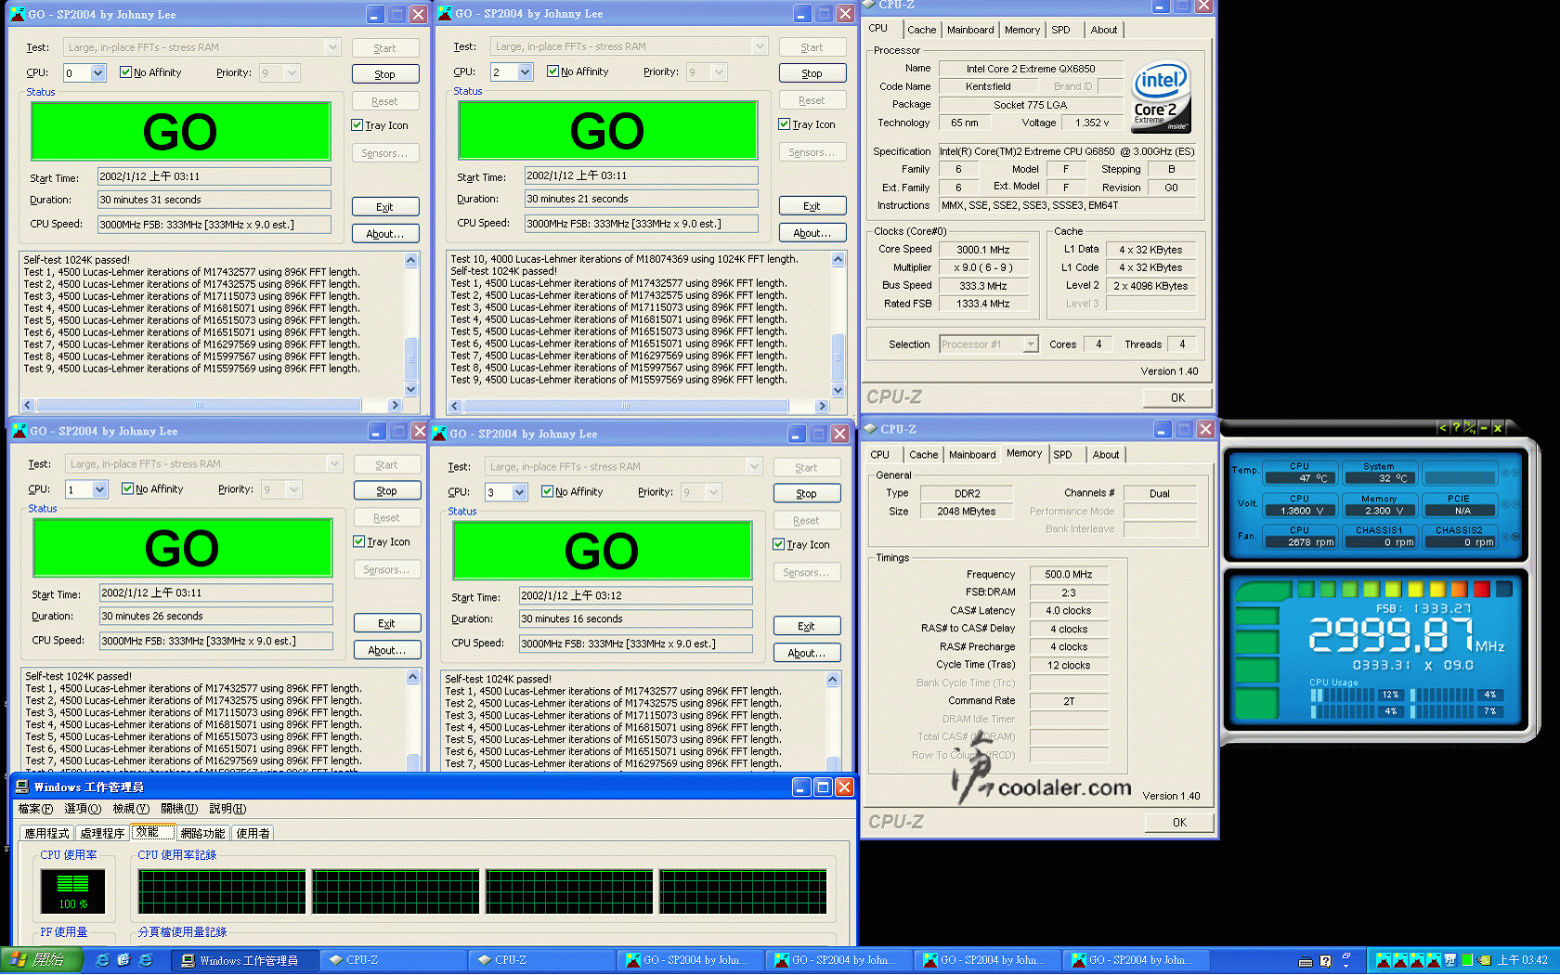Click the NVIDIA tray icon

click(x=1483, y=960)
